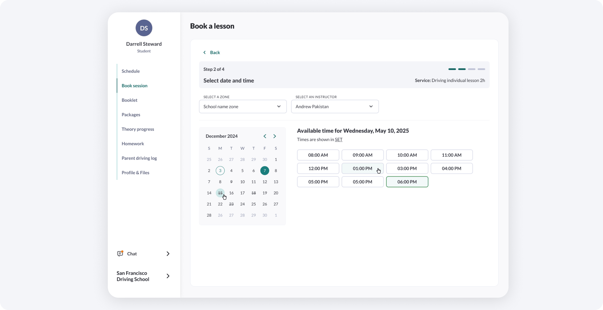Click the DS profile avatar
Screen dimensions: 603x310
coord(144,28)
